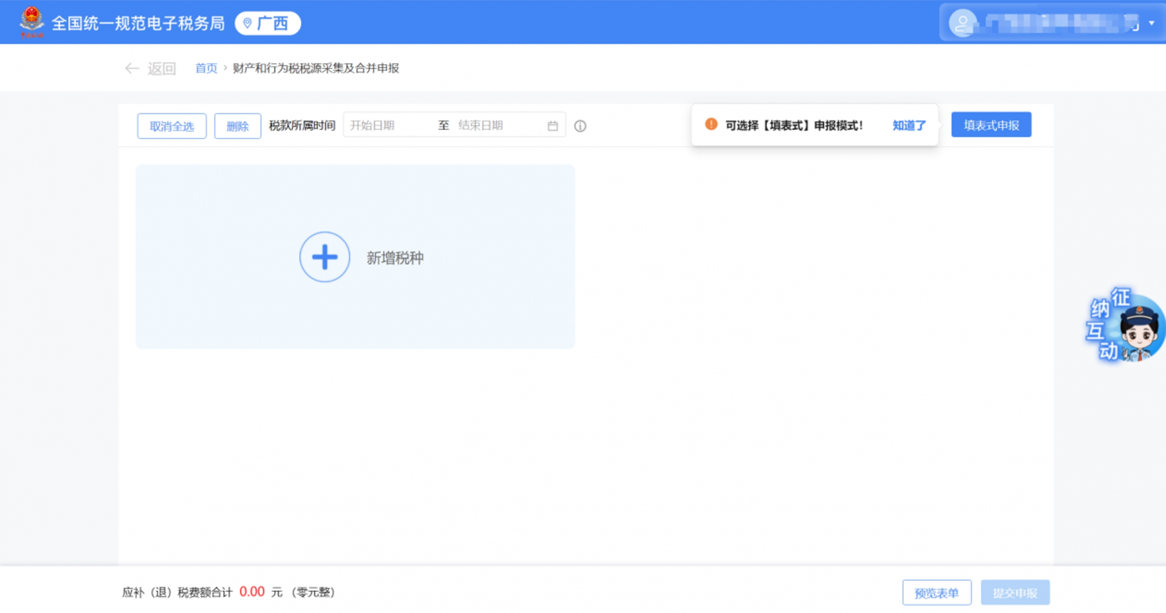Click the info icon beside date range
The width and height of the screenshot is (1166, 613).
click(581, 126)
